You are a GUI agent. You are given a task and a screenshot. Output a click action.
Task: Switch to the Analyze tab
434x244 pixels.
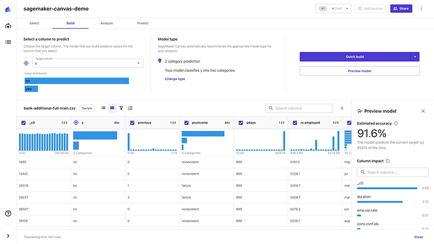[106, 23]
